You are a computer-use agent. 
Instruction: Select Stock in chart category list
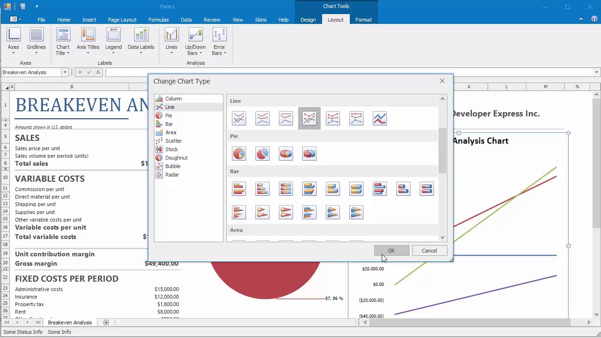[x=189, y=149]
